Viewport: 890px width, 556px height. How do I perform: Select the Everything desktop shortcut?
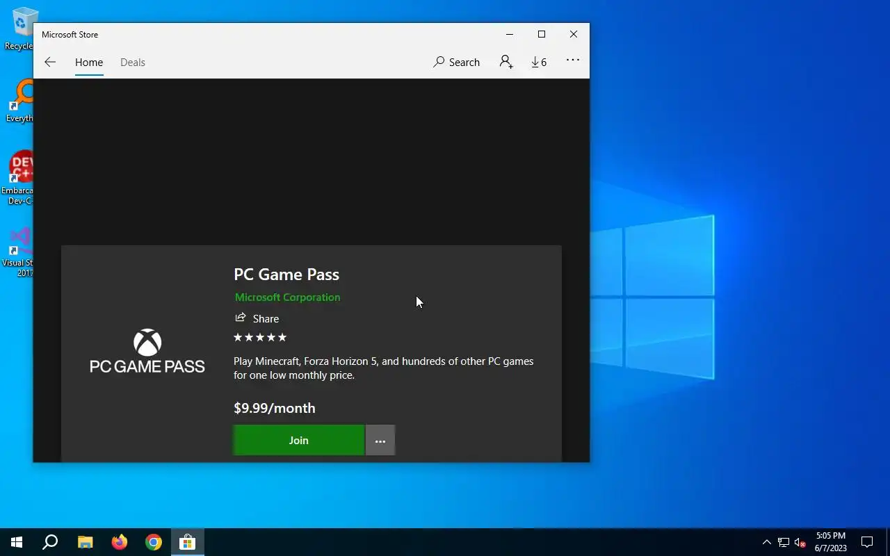tap(19, 101)
